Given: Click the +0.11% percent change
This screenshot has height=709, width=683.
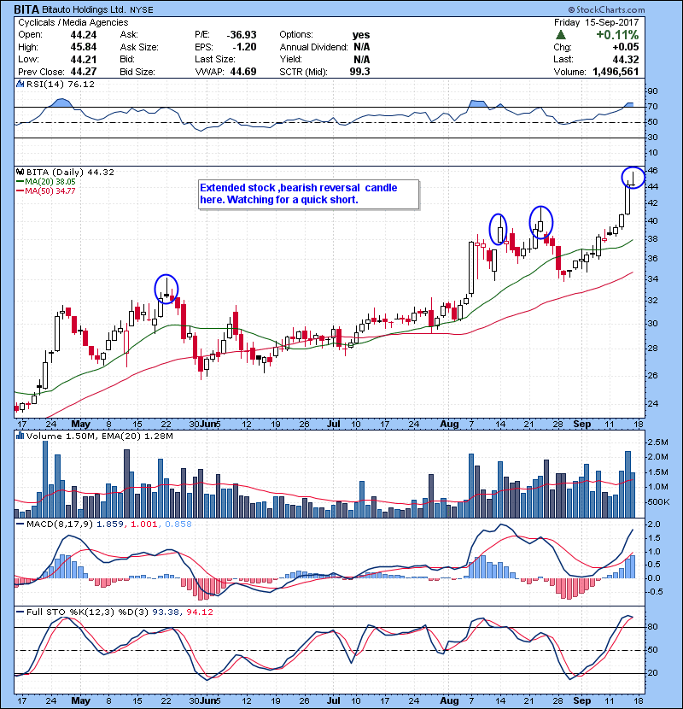Looking at the screenshot, I should (617, 35).
